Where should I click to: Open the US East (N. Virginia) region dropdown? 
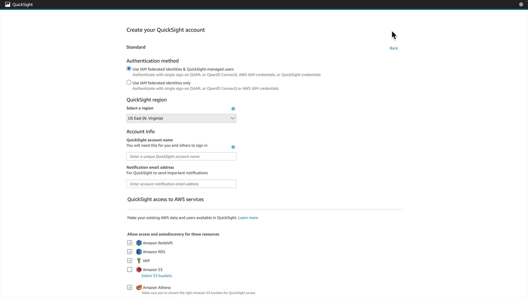pyautogui.click(x=181, y=118)
